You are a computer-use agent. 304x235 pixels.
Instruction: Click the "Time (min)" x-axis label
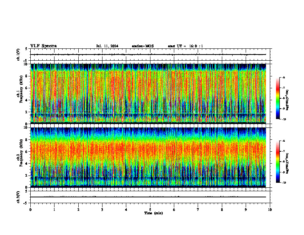point(154,213)
